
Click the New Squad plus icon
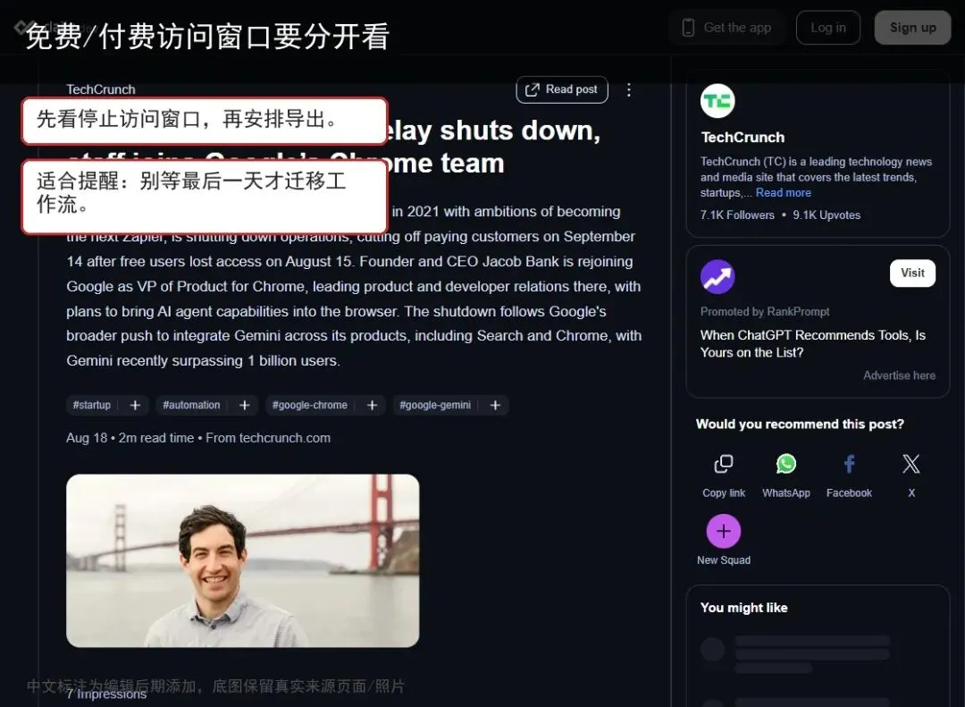coord(724,531)
